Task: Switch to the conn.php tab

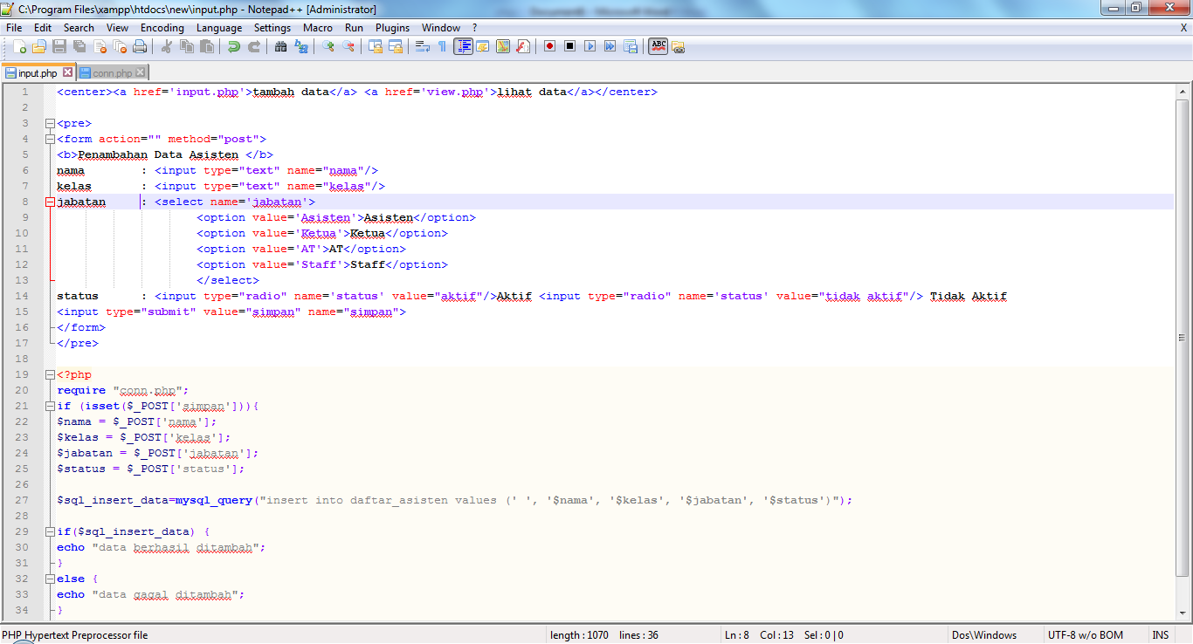Action: click(x=113, y=73)
